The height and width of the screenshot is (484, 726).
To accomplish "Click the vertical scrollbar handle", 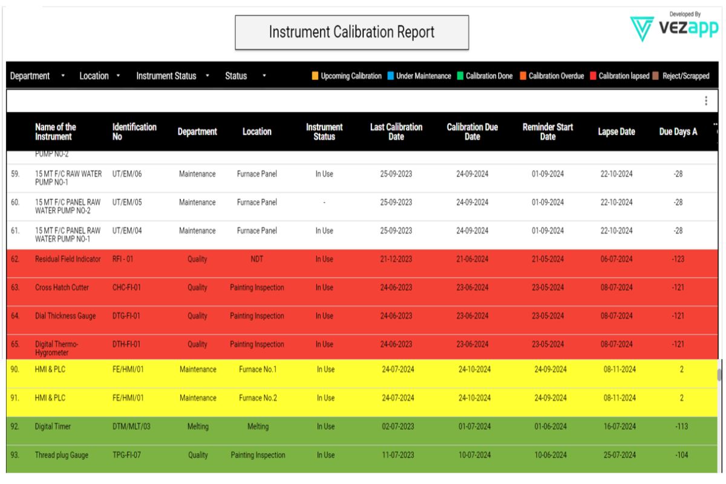I will [719, 374].
